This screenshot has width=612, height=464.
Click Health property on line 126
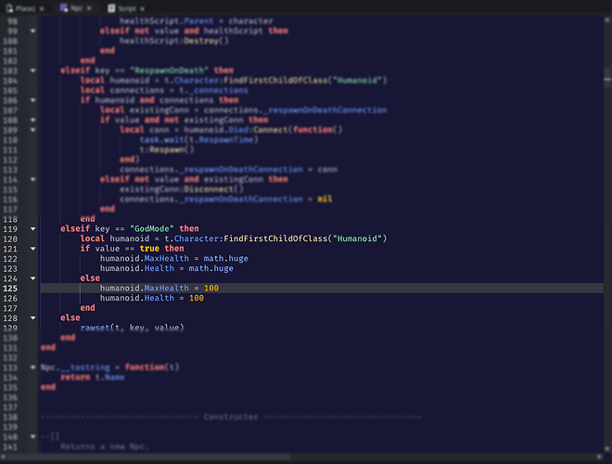coord(159,298)
